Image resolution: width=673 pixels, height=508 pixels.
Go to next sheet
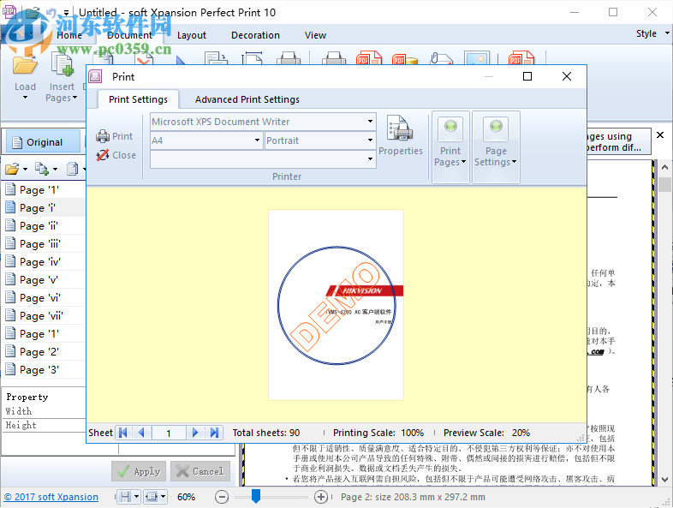point(195,433)
